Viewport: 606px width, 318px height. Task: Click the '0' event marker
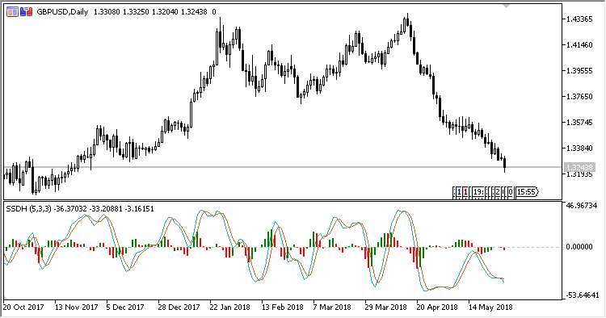click(x=511, y=192)
